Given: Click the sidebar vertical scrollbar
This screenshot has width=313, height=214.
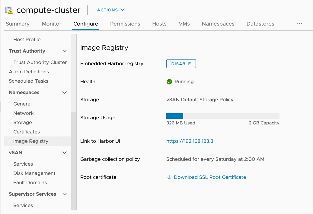Looking at the screenshot, I should click(74, 159).
